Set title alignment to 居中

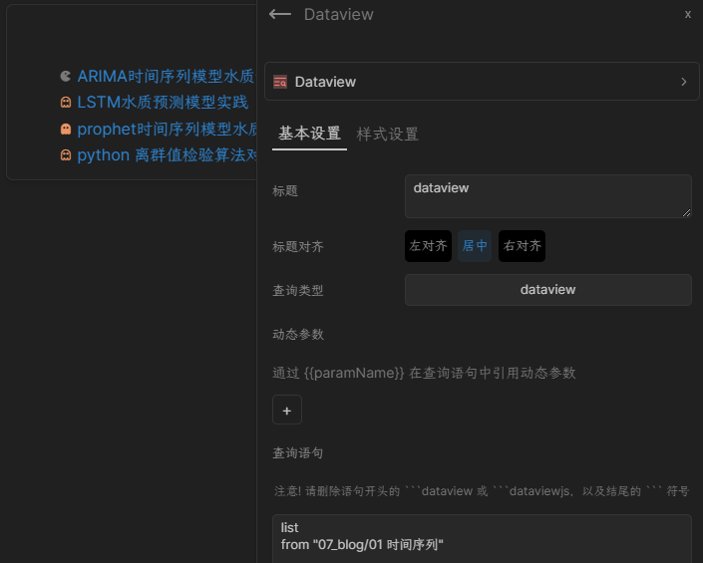point(475,246)
